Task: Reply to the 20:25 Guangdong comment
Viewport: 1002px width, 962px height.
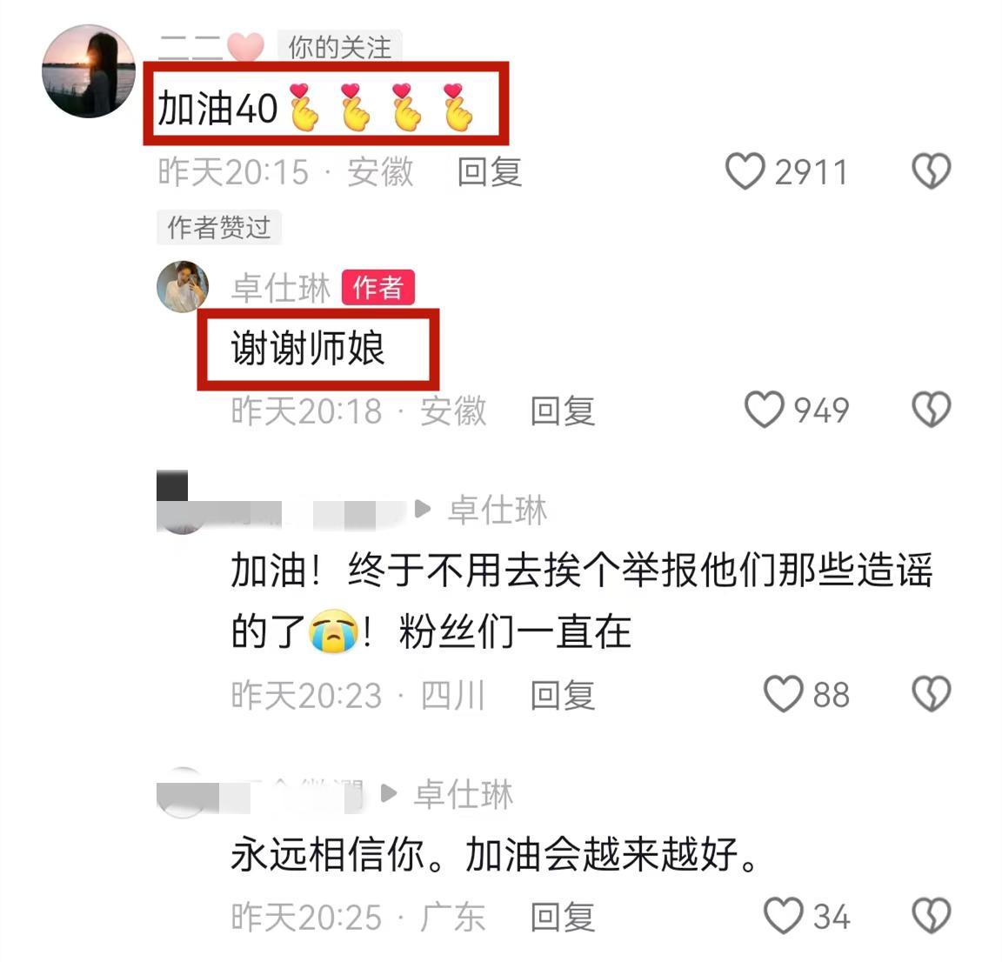Action: click(563, 917)
